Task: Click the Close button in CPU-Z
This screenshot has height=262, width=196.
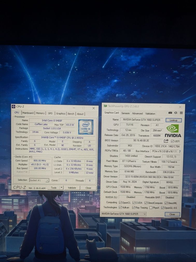Action: point(88,188)
